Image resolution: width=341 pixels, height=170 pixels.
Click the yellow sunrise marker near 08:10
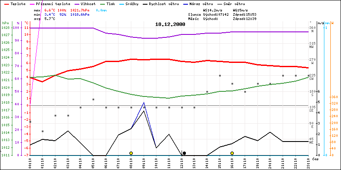tap(131, 153)
